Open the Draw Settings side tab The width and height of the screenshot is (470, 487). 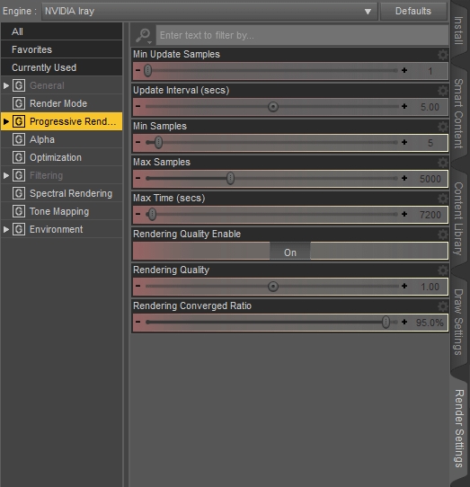(459, 322)
